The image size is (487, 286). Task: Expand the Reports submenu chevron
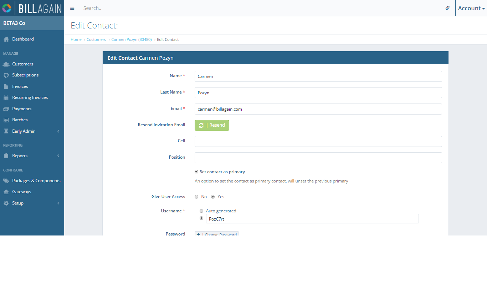pos(58,156)
